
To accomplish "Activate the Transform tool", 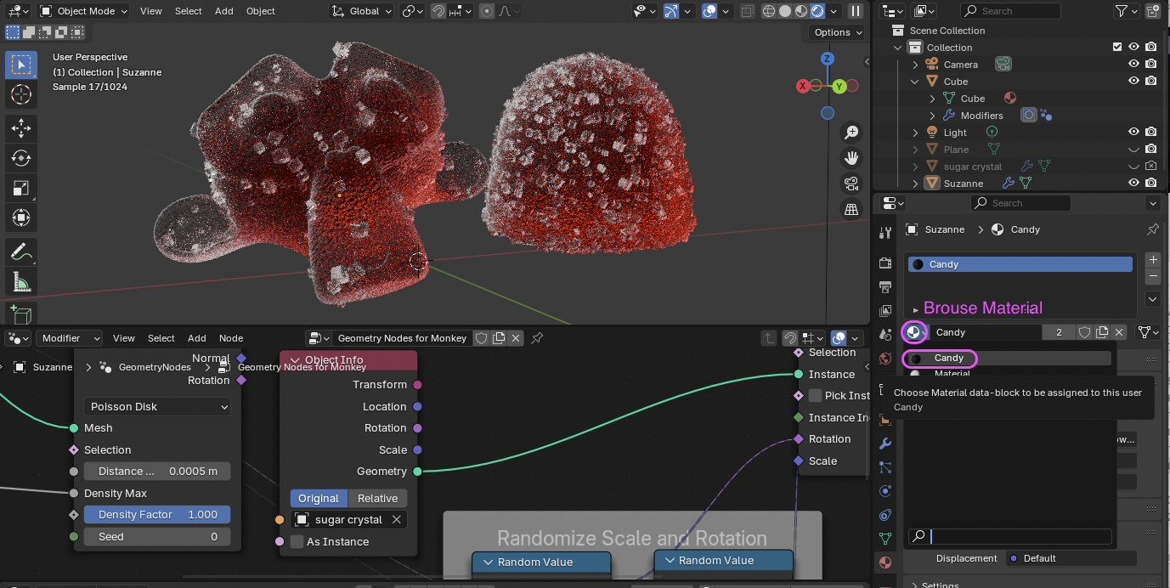I will (x=21, y=218).
